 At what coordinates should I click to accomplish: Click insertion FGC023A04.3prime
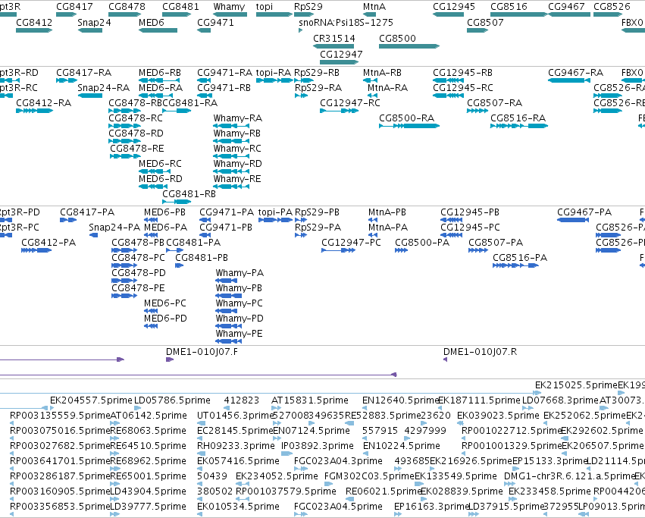[x=338, y=461]
